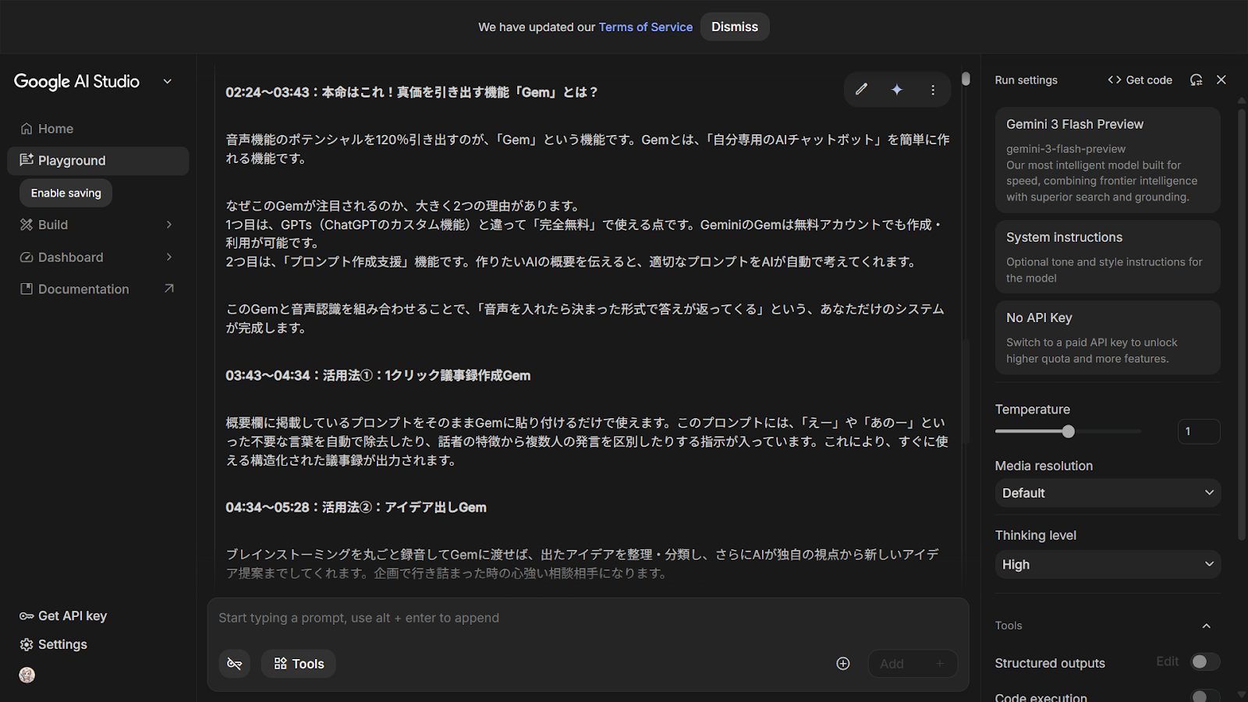The image size is (1248, 702).
Task: Collapse the Tools section chevron
Action: click(x=1206, y=626)
